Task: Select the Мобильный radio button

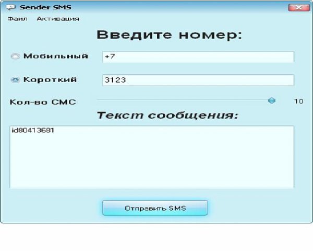Action: (15, 56)
